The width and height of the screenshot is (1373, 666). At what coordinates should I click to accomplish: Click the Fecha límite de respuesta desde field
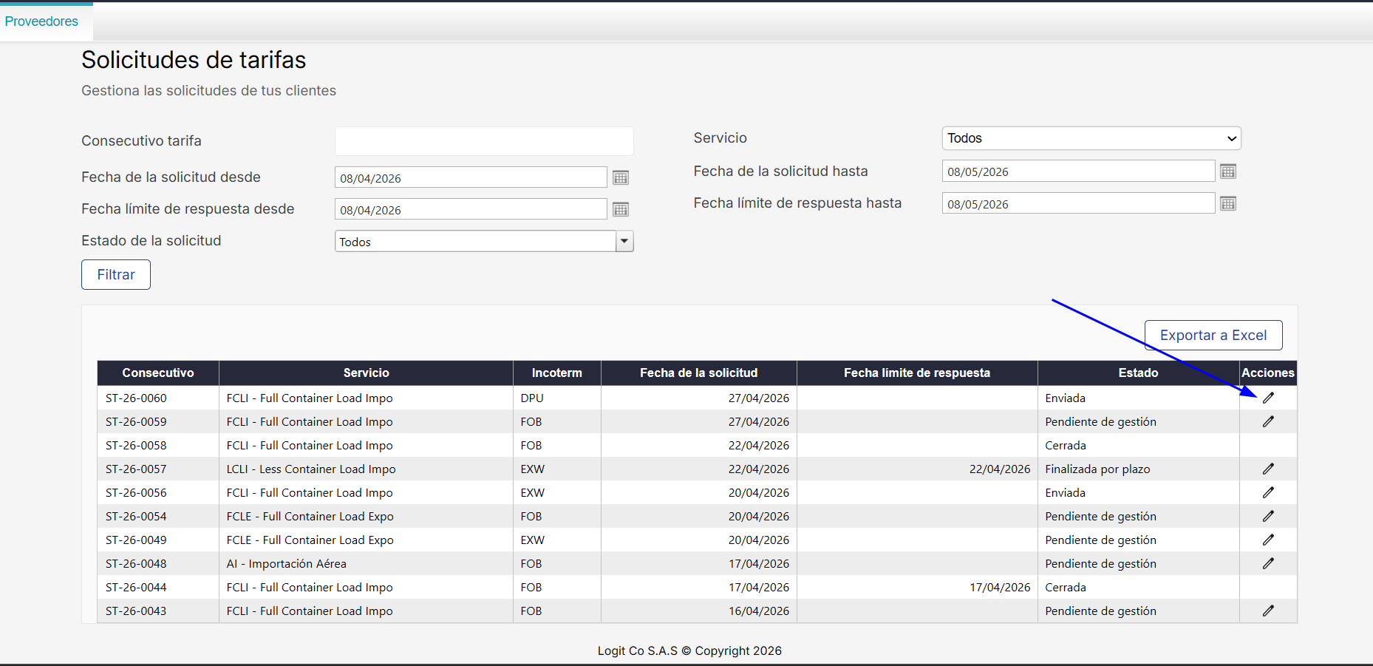click(x=471, y=209)
